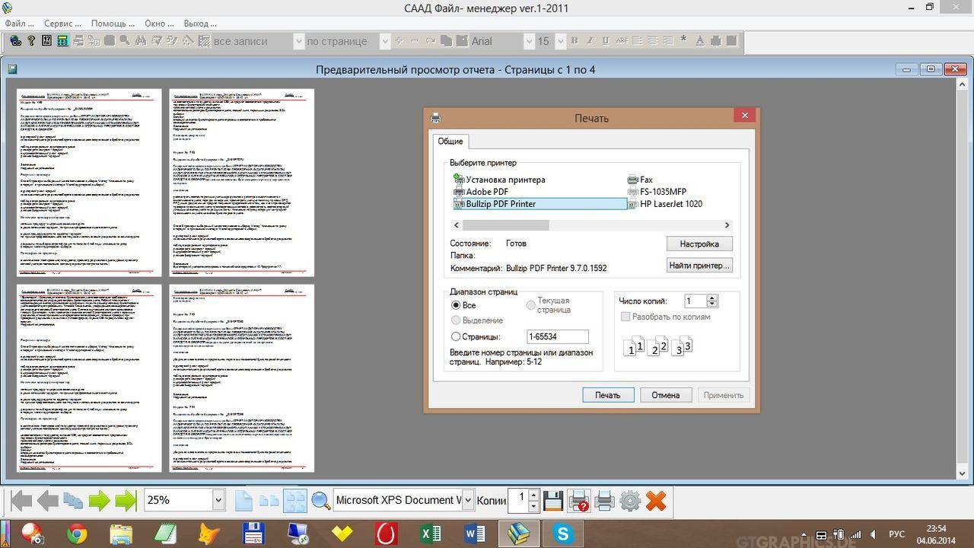The image size is (974, 548).
Task: Switch to the Общие tab
Action: [451, 142]
